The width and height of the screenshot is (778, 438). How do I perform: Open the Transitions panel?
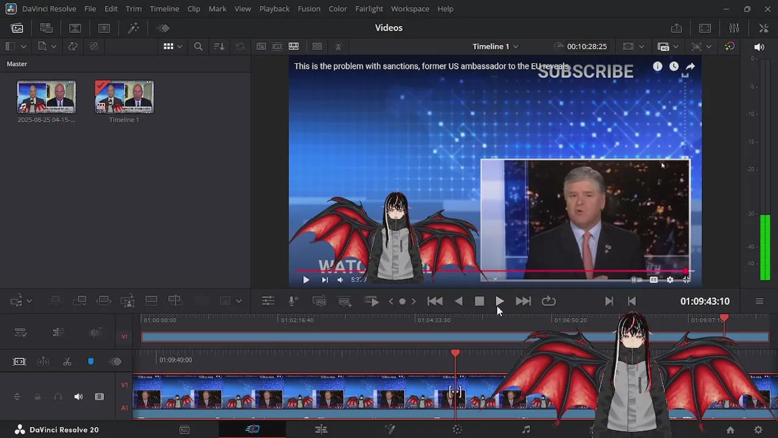click(x=75, y=28)
